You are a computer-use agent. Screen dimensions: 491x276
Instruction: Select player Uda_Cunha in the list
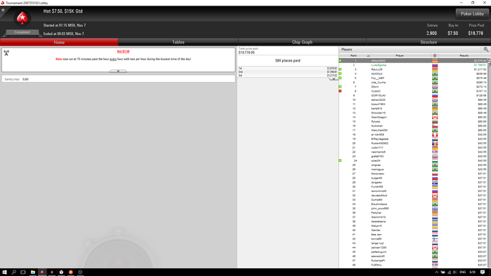point(413,83)
